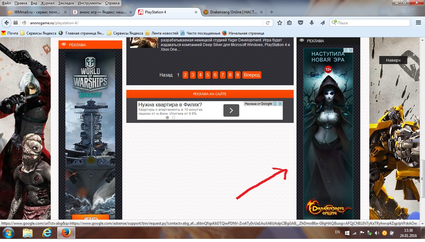This screenshot has height=242, width=425.
Task: Go to pagination page 9
Action: click(238, 75)
